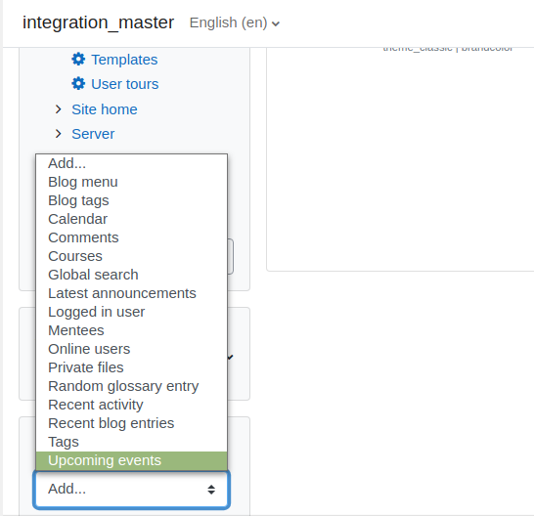Image resolution: width=534 pixels, height=516 pixels.
Task: Click the Templates gear icon
Action: (x=78, y=60)
